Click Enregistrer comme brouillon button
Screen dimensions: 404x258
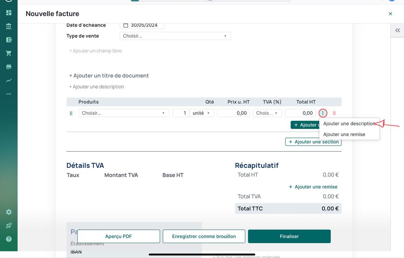coord(204,237)
